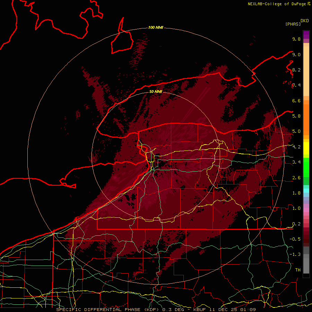Select the -1.3 legend value
Image resolution: width=312 pixels, height=312 pixels.
pos(295,254)
